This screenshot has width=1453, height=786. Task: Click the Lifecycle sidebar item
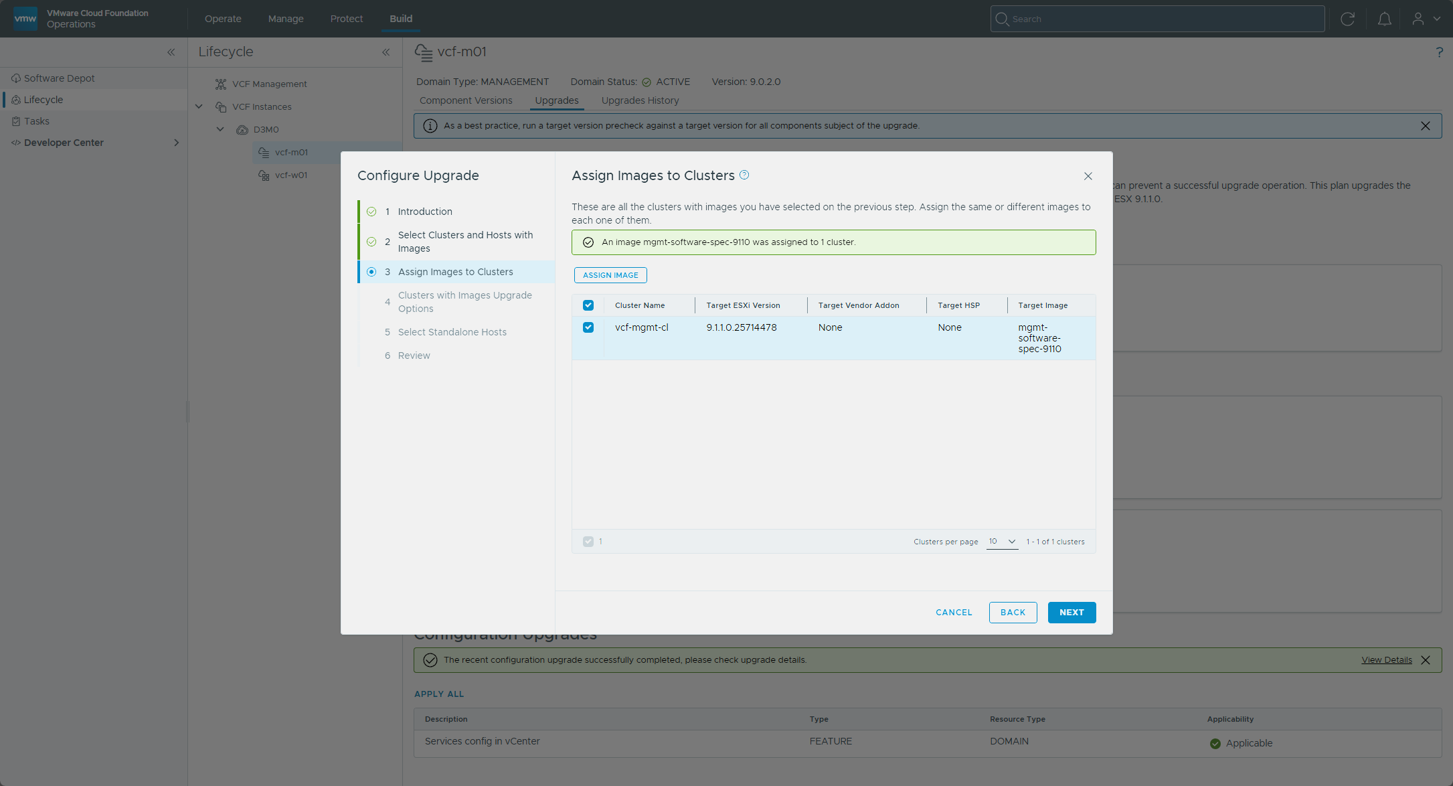94,100
